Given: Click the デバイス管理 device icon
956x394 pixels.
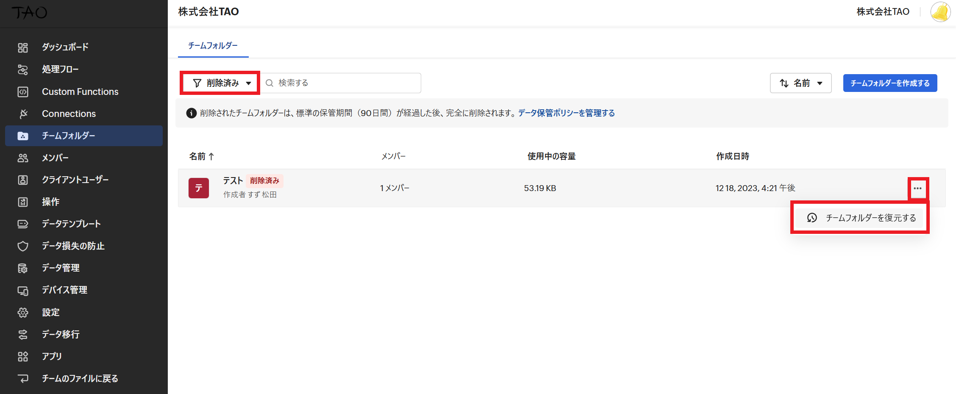Looking at the screenshot, I should coord(23,291).
